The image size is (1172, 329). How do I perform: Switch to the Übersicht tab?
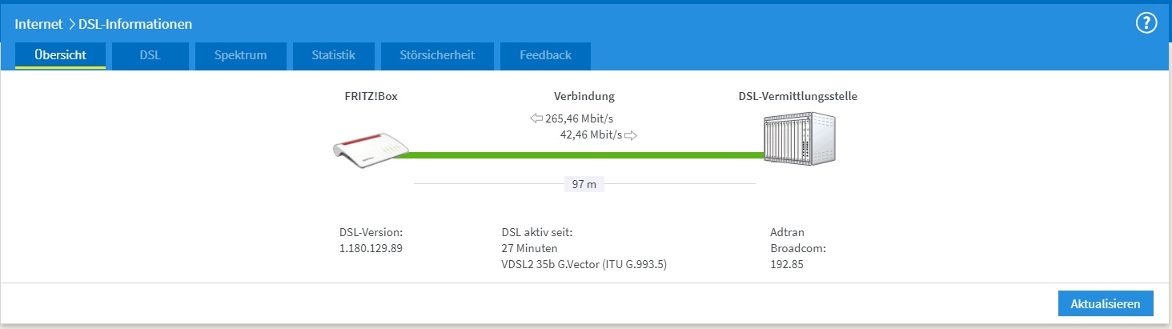pyautogui.click(x=60, y=55)
